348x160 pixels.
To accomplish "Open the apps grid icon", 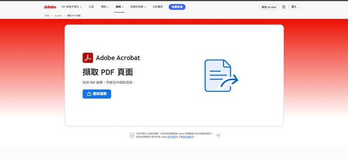I will coord(284,7).
